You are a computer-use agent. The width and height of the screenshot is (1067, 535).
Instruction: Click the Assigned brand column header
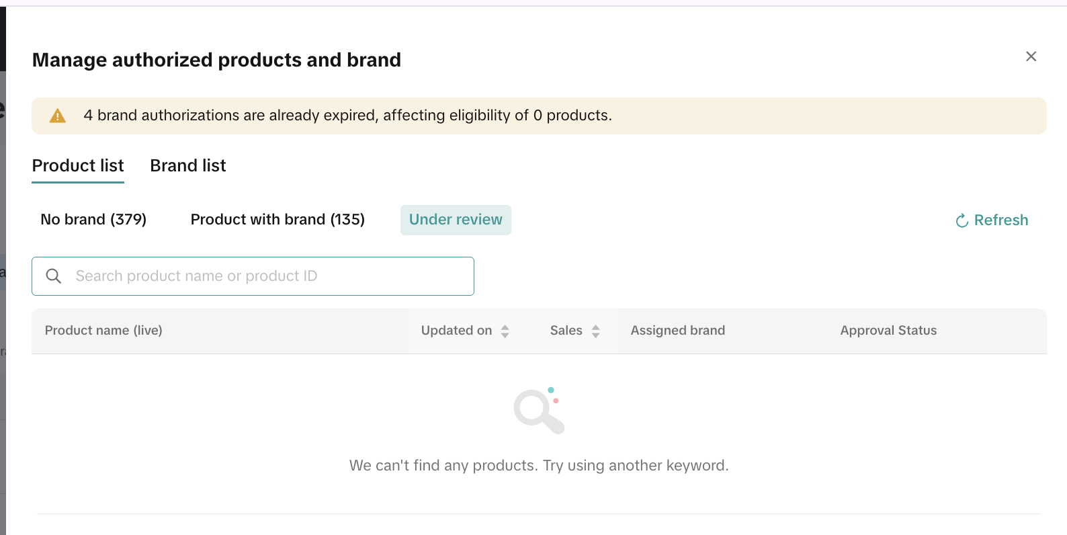tap(677, 331)
